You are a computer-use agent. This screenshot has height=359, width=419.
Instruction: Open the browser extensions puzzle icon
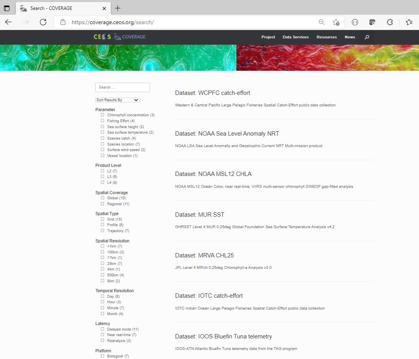[390, 22]
